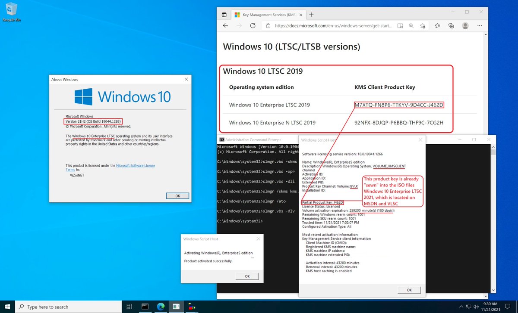The height and width of the screenshot is (313, 518).
Task: Close the large Windows Script Host dialog
Action: (x=420, y=140)
